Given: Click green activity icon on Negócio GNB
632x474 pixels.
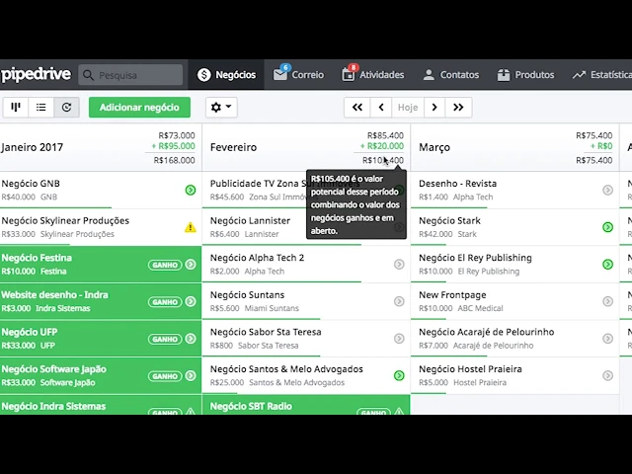Looking at the screenshot, I should [191, 190].
